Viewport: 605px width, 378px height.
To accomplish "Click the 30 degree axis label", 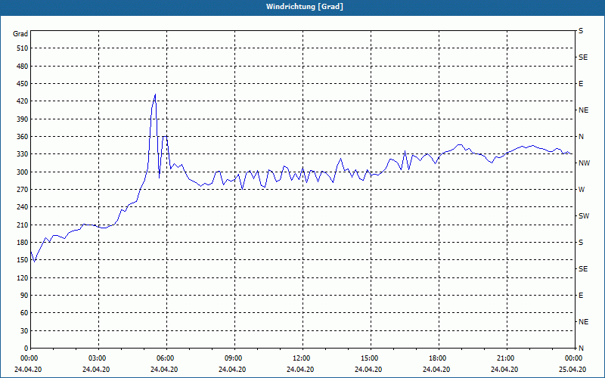I will point(24,331).
